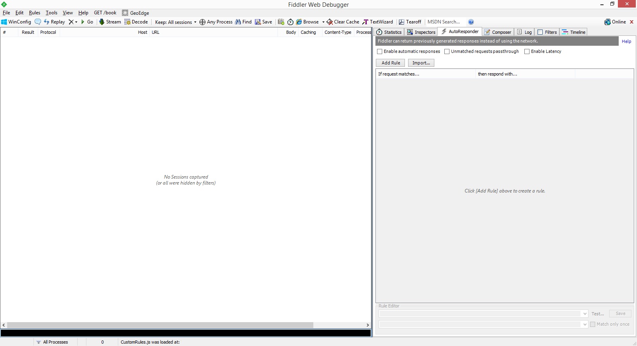
Task: Click the Add Rule button
Action: click(391, 63)
